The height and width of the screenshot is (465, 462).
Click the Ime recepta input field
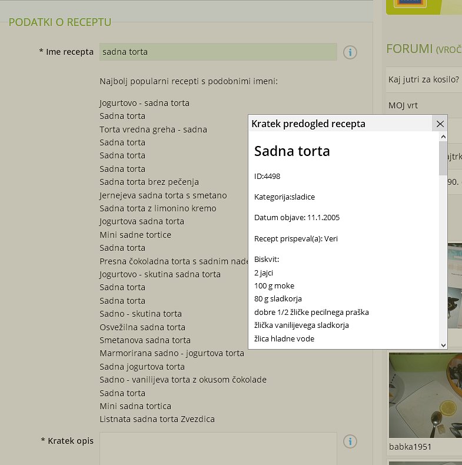click(x=218, y=52)
